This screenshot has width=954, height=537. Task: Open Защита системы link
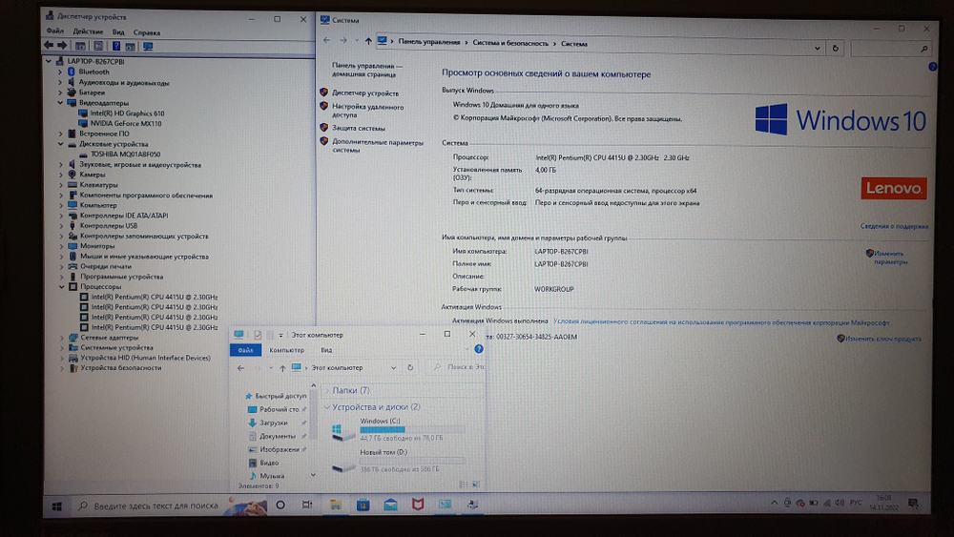click(x=359, y=129)
